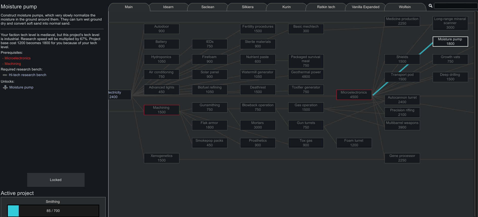
Task: Pick the Machining research node
Action: [x=162, y=110]
